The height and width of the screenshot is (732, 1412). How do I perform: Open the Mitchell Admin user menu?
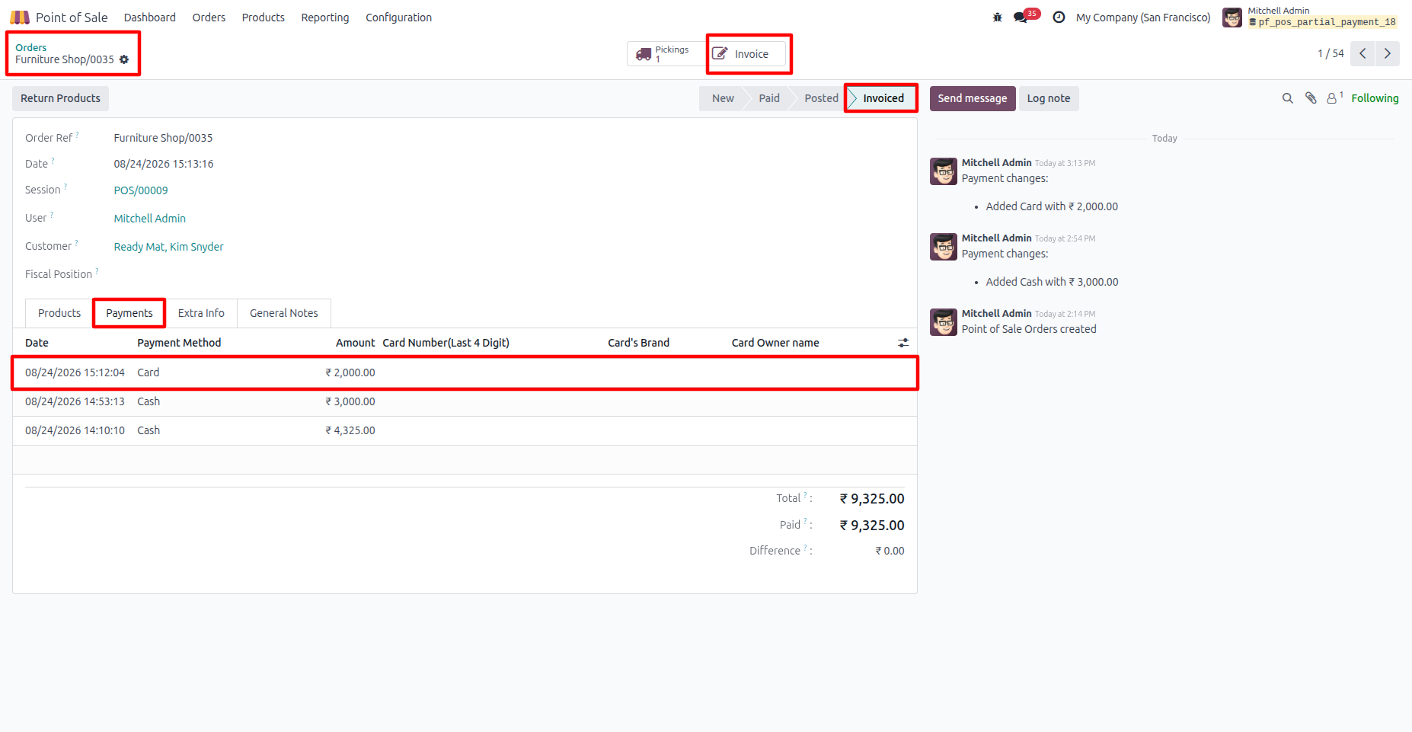pyautogui.click(x=1310, y=17)
